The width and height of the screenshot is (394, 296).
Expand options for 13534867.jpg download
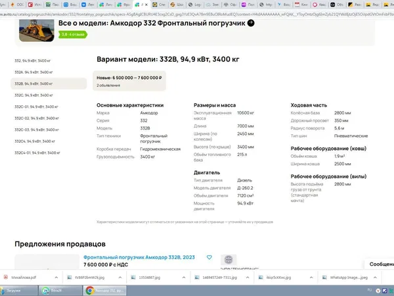pyautogui.click(x=184, y=278)
